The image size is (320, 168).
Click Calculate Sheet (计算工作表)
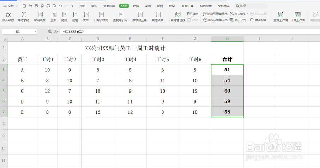pos(297,17)
